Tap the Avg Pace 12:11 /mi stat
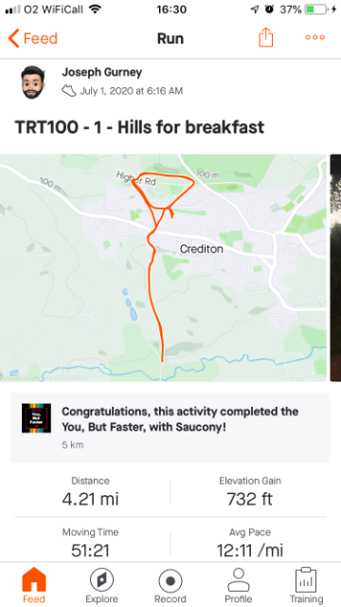 point(250,543)
